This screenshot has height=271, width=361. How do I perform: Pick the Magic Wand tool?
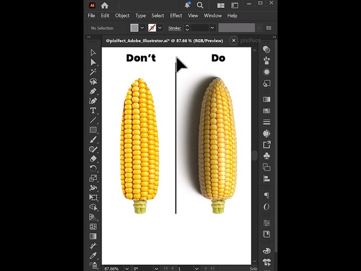point(93,72)
